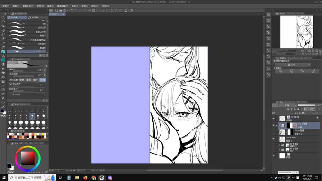322x181 pixels.
Task: Create a new layer folder icon
Action: pos(304,113)
